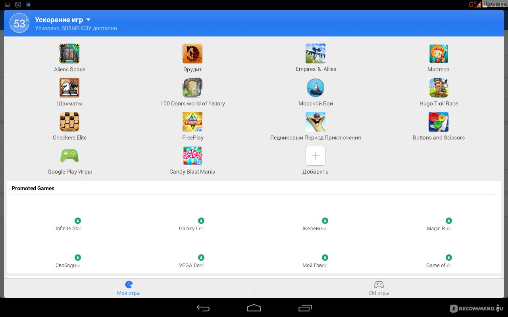Click the Promoted Games heading
Image resolution: width=508 pixels, height=317 pixels.
click(x=33, y=188)
